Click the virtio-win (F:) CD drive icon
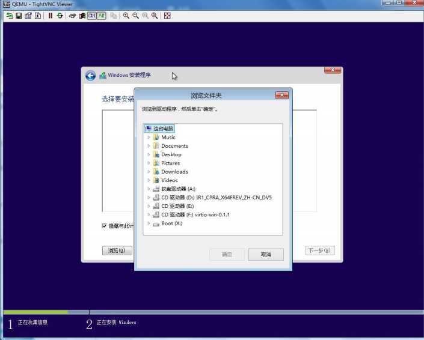Screen dimensions: 424x340 point(156,215)
